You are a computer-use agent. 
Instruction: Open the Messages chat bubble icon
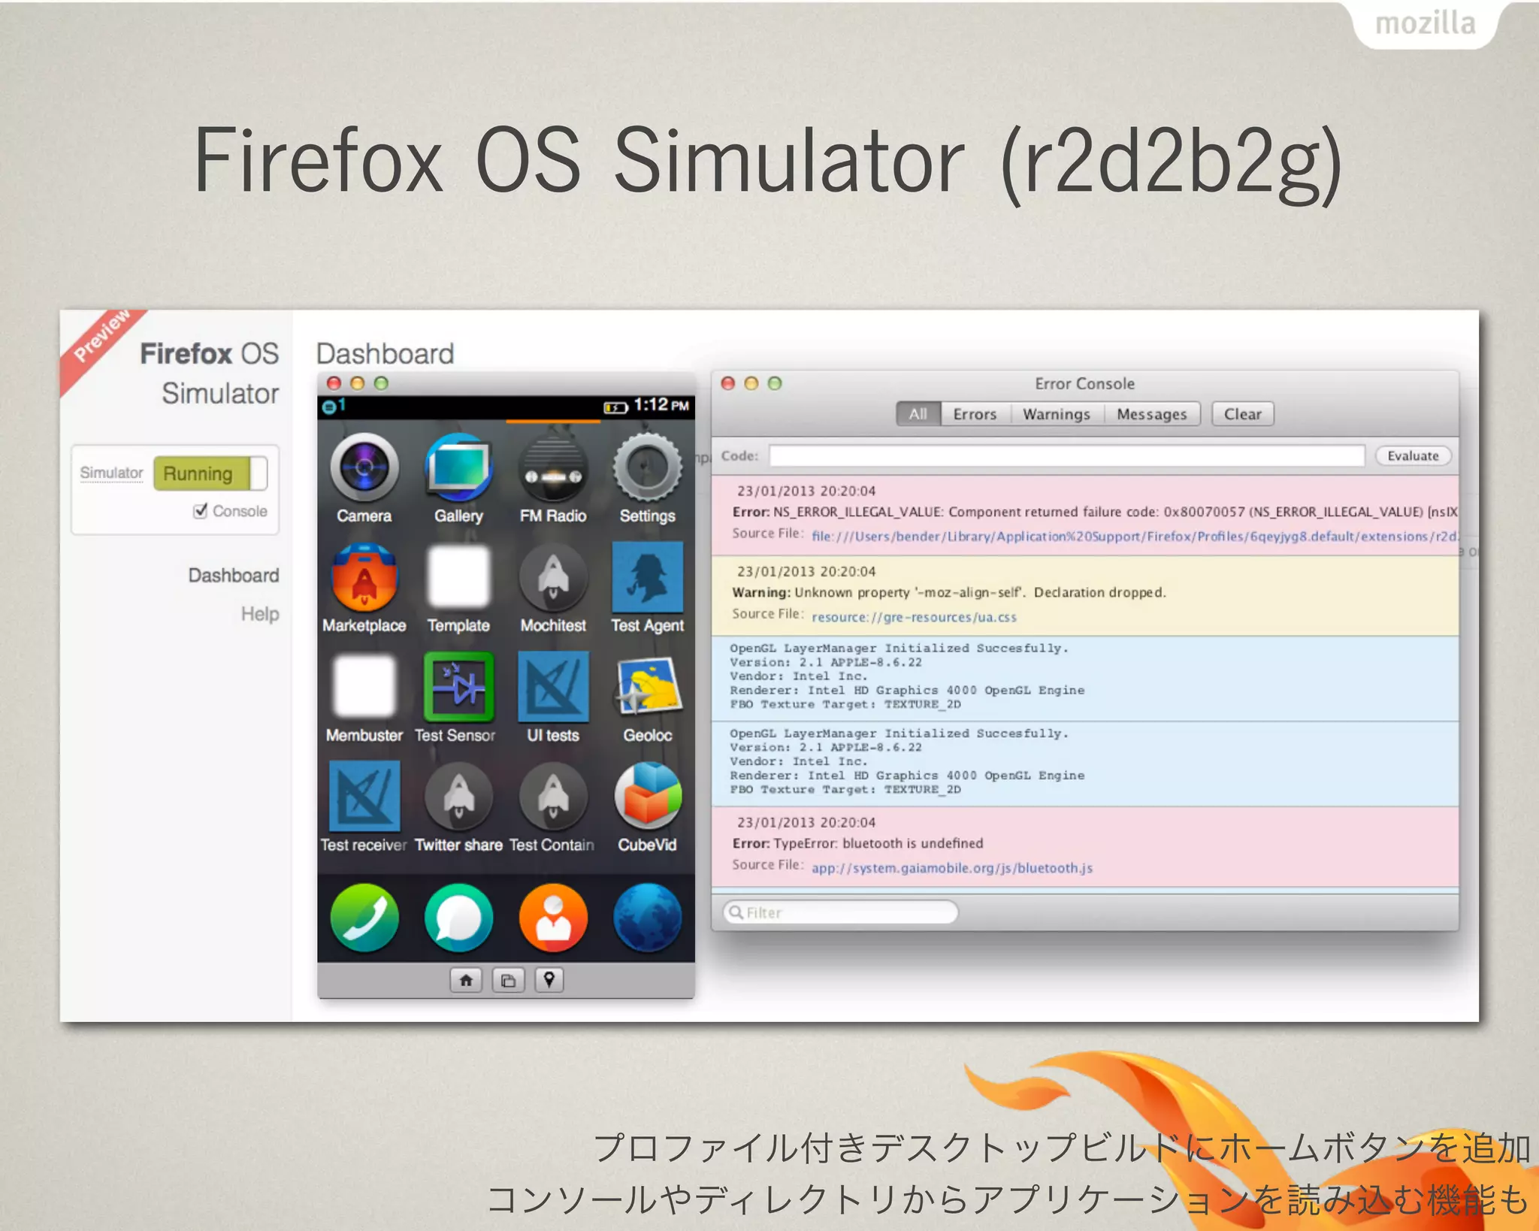click(458, 918)
